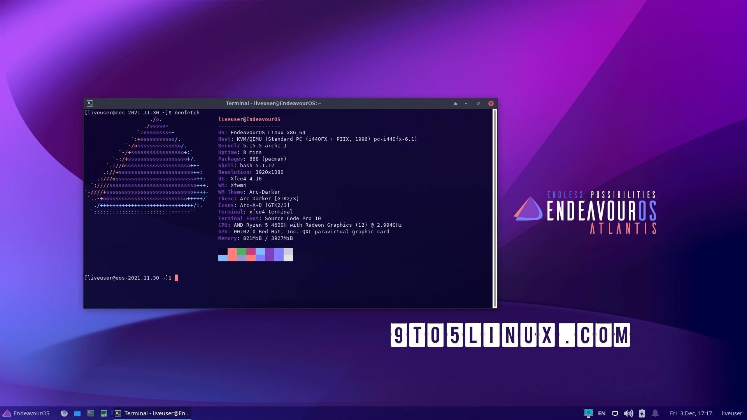Screen dimensions: 747x420
Task: Open the EN keyboard layout switcher
Action: [x=602, y=413]
